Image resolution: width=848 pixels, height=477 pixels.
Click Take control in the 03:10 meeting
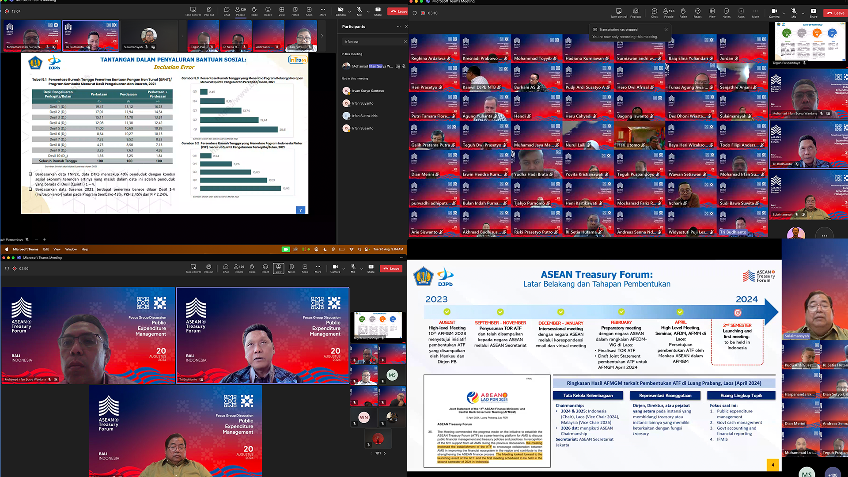pyautogui.click(x=618, y=12)
